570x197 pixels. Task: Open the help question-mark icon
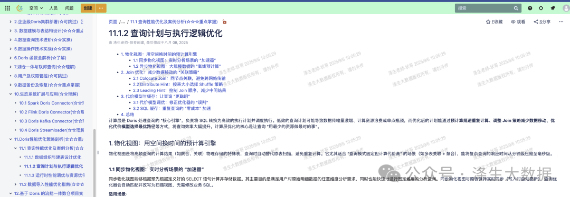[530, 8]
